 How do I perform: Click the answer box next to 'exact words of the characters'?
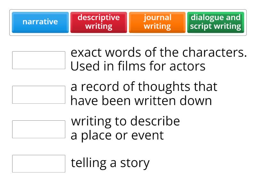pos(38,59)
